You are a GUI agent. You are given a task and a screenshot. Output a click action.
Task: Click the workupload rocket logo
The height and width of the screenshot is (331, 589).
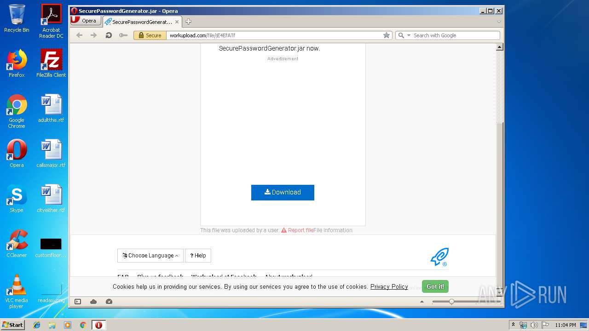pyautogui.click(x=439, y=257)
